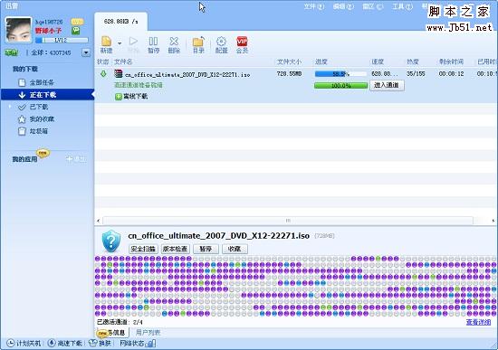Viewport: 498px width, 350px height.
Task: Click the 进度 column header
Action: (321, 61)
